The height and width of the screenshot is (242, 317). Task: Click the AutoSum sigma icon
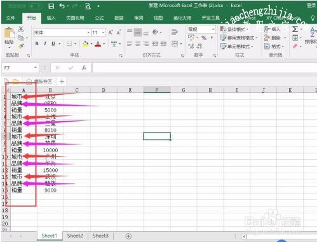pos(295,29)
